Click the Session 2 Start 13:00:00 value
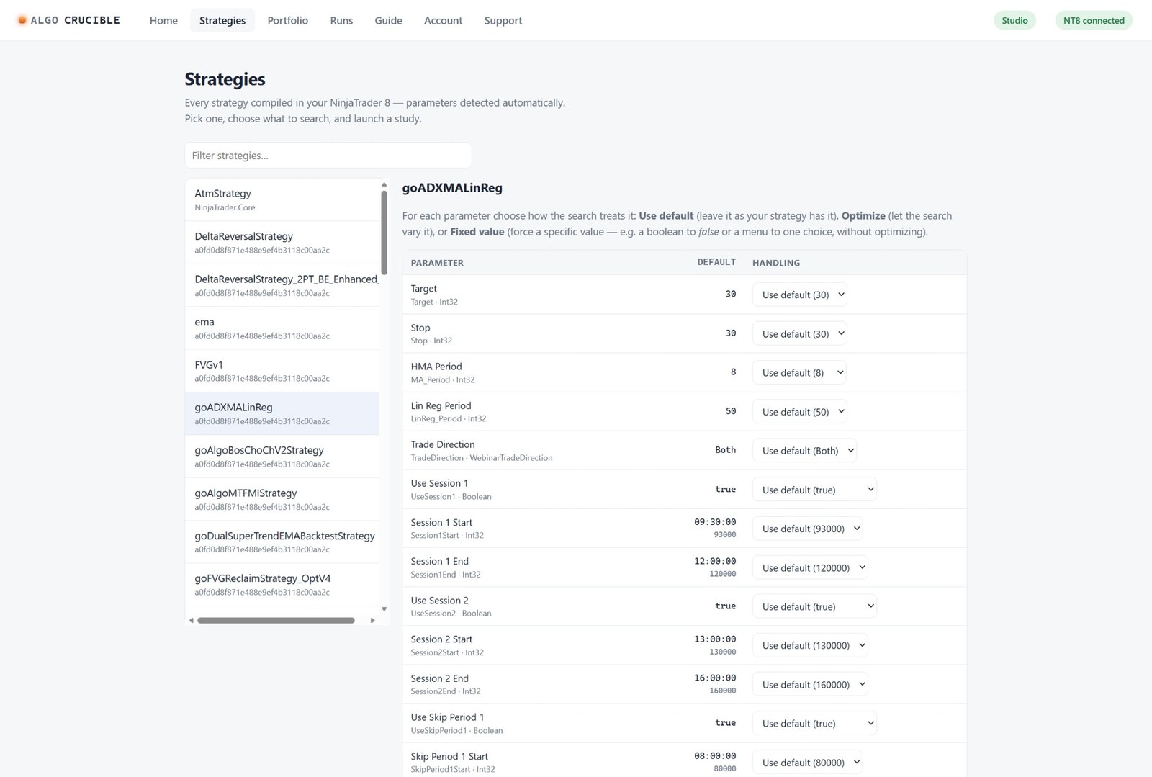This screenshot has width=1152, height=777. coord(715,639)
